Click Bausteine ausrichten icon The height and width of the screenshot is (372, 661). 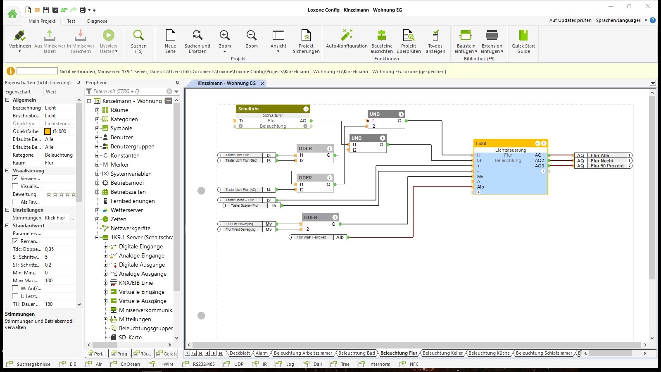click(x=381, y=36)
